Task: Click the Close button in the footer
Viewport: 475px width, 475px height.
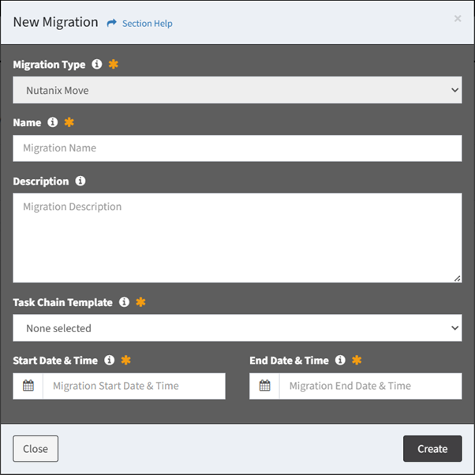Action: point(36,449)
